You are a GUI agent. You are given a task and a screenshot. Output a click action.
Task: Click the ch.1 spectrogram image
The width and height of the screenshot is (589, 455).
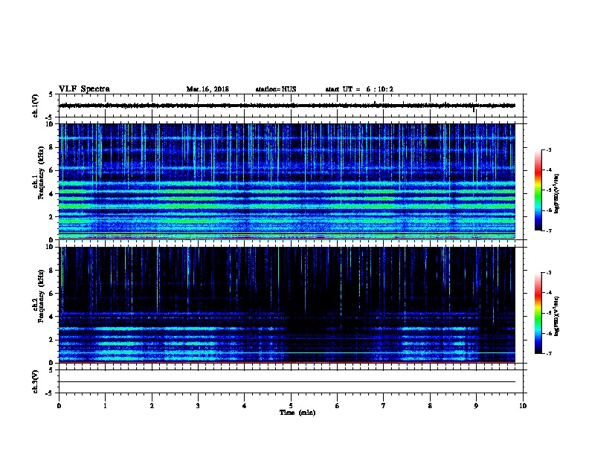click(287, 181)
